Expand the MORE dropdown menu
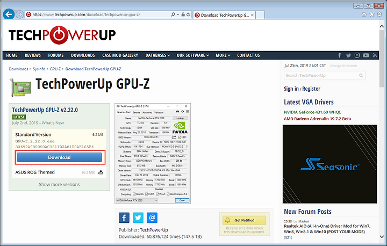This screenshot has height=246, width=387. tap(223, 55)
